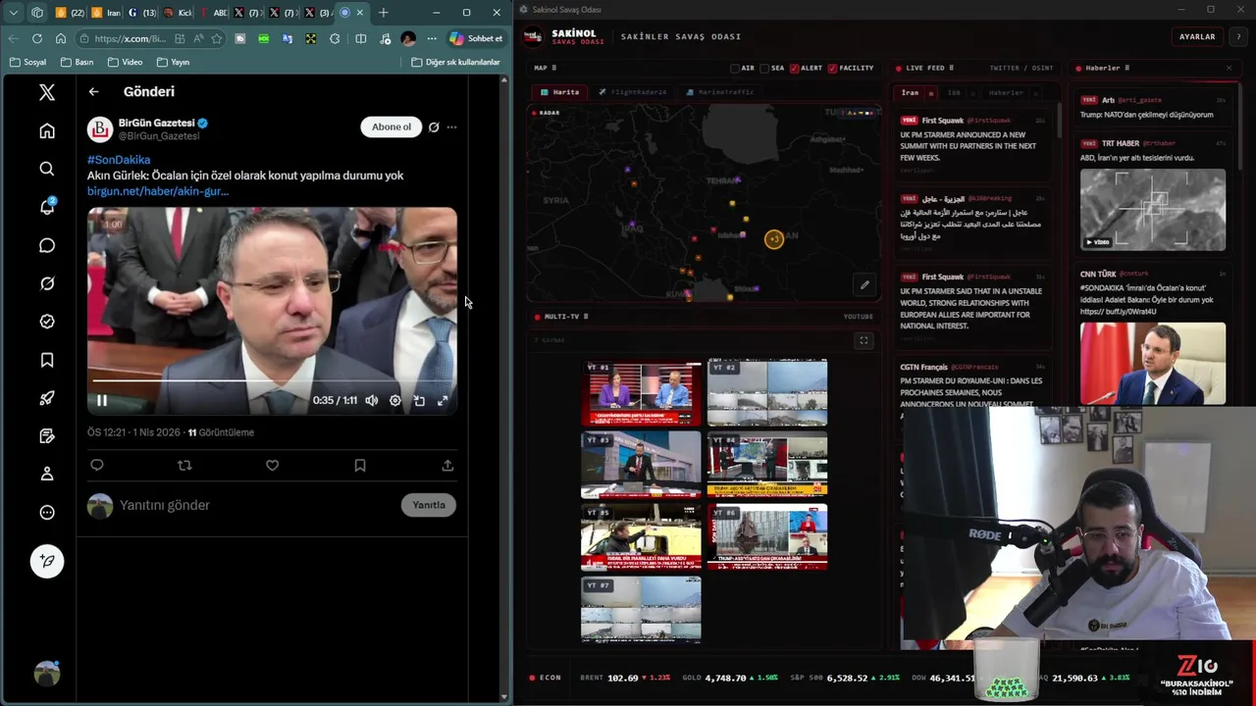Open YT #4 stream thumbnail
This screenshot has height=706, width=1256.
[767, 466]
